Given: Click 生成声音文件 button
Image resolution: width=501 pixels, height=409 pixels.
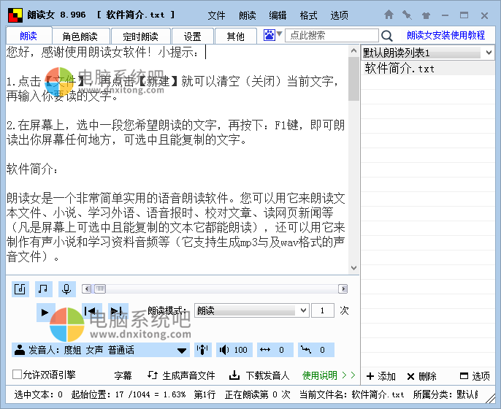Looking at the screenshot, I should 181,375.
